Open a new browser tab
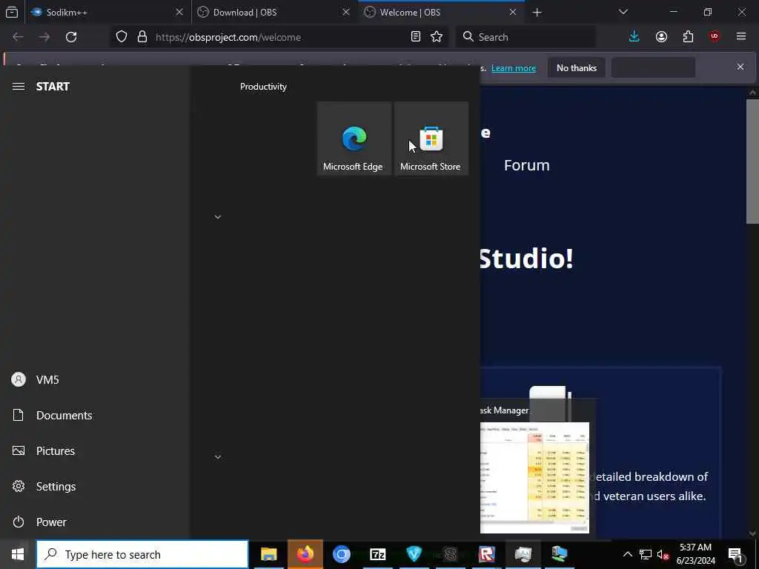The height and width of the screenshot is (569, 759). [x=537, y=13]
